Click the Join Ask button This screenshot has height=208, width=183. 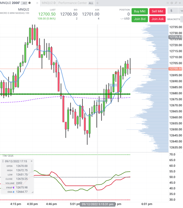tap(157, 19)
